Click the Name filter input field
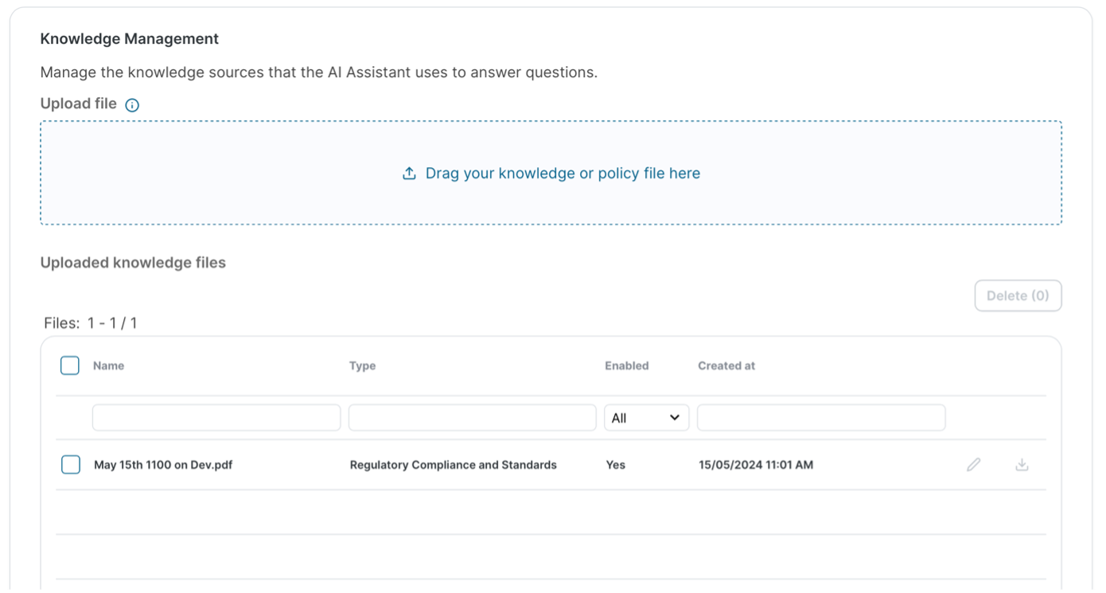Screen dimensions: 1106x593 (x=215, y=417)
